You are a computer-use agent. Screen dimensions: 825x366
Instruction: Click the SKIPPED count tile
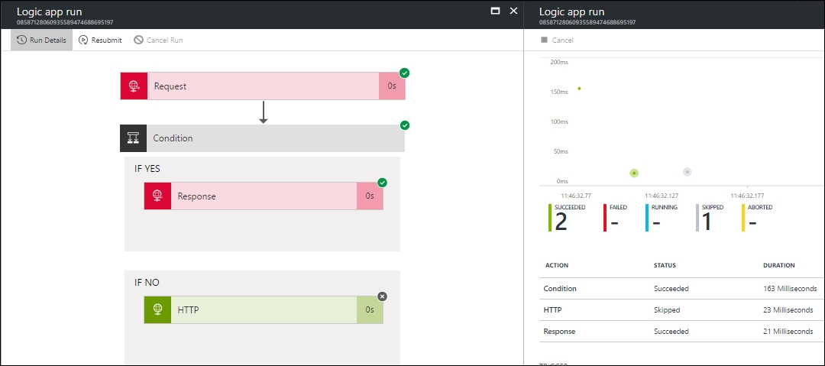[x=710, y=218]
